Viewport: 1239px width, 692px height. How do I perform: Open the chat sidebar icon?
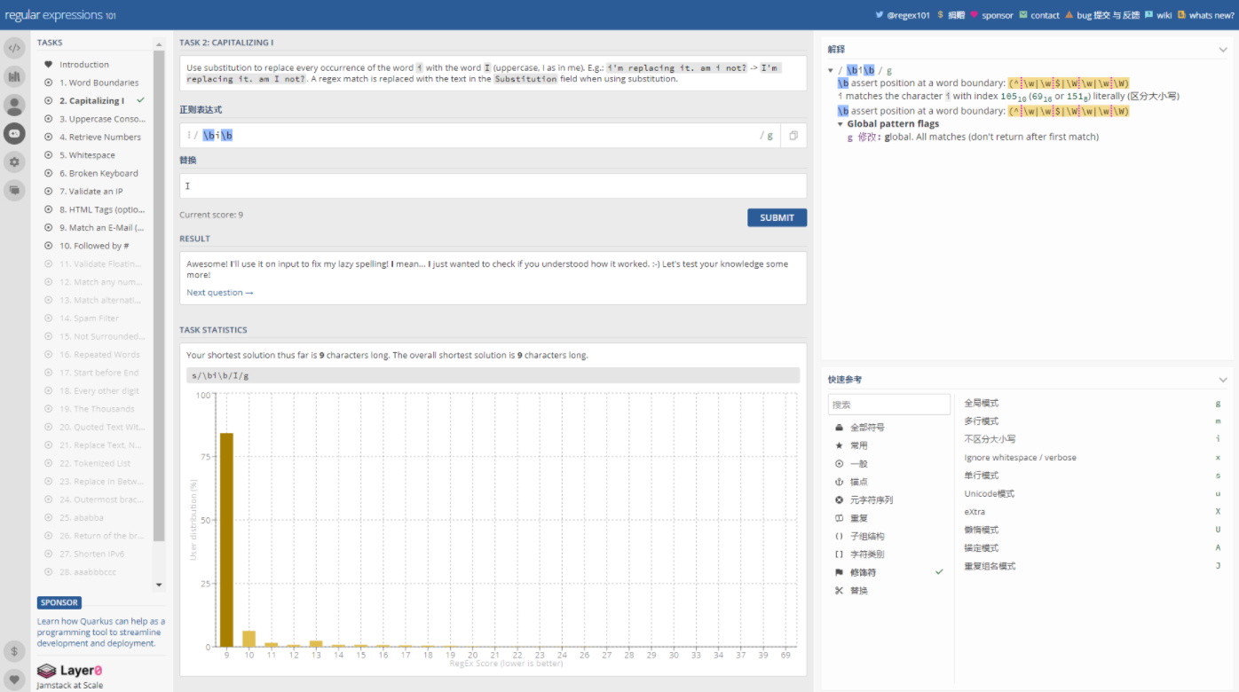point(14,189)
